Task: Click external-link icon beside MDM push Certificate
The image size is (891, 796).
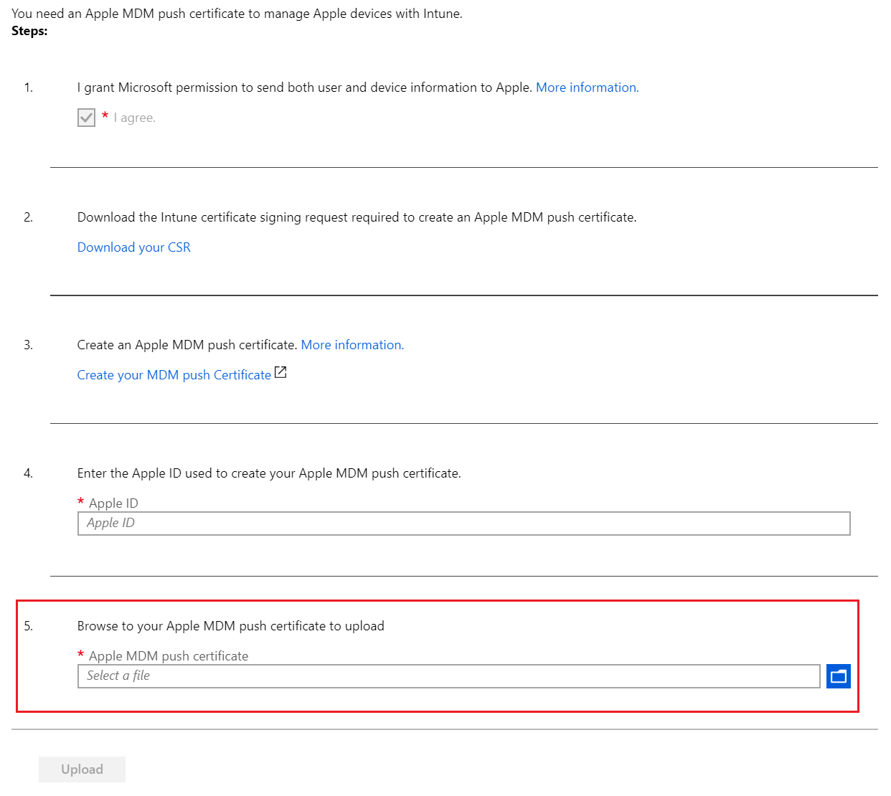Action: point(281,373)
